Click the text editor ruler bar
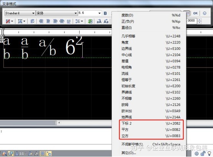This screenshot has width=213, height=157. tap(57, 32)
